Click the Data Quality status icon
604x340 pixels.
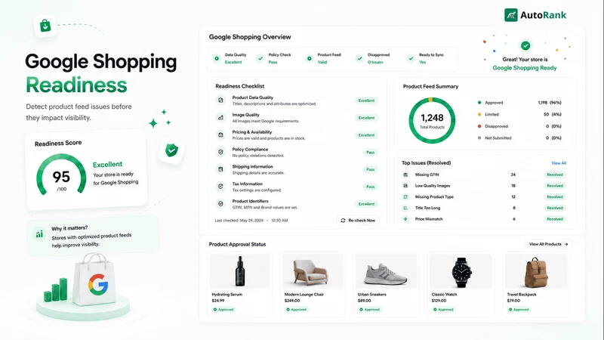point(217,59)
